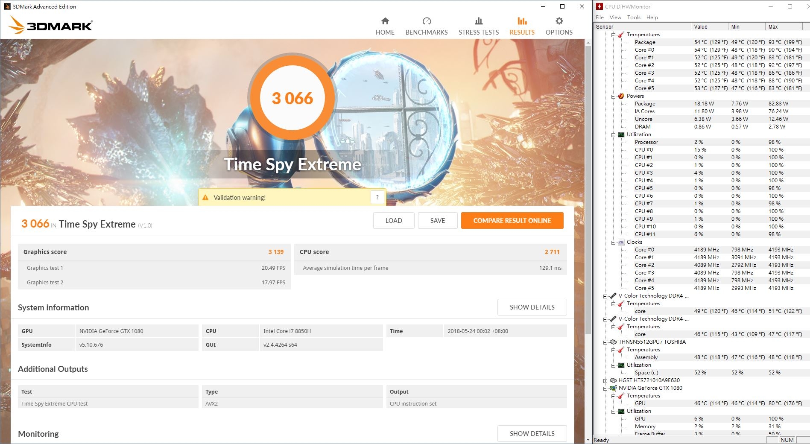
Task: Click the Max column header in HWMonitor
Action: (x=784, y=26)
